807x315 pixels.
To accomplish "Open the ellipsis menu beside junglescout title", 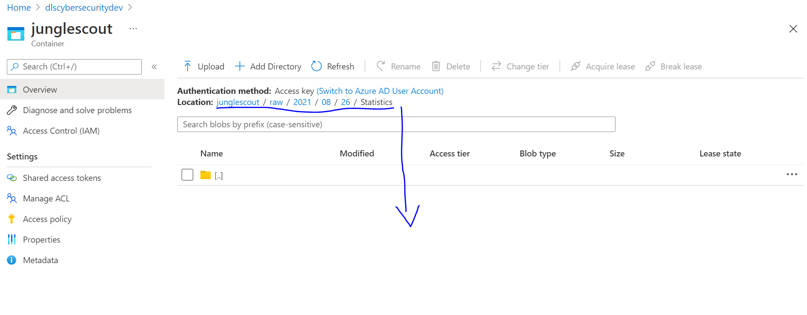I will coord(133,28).
